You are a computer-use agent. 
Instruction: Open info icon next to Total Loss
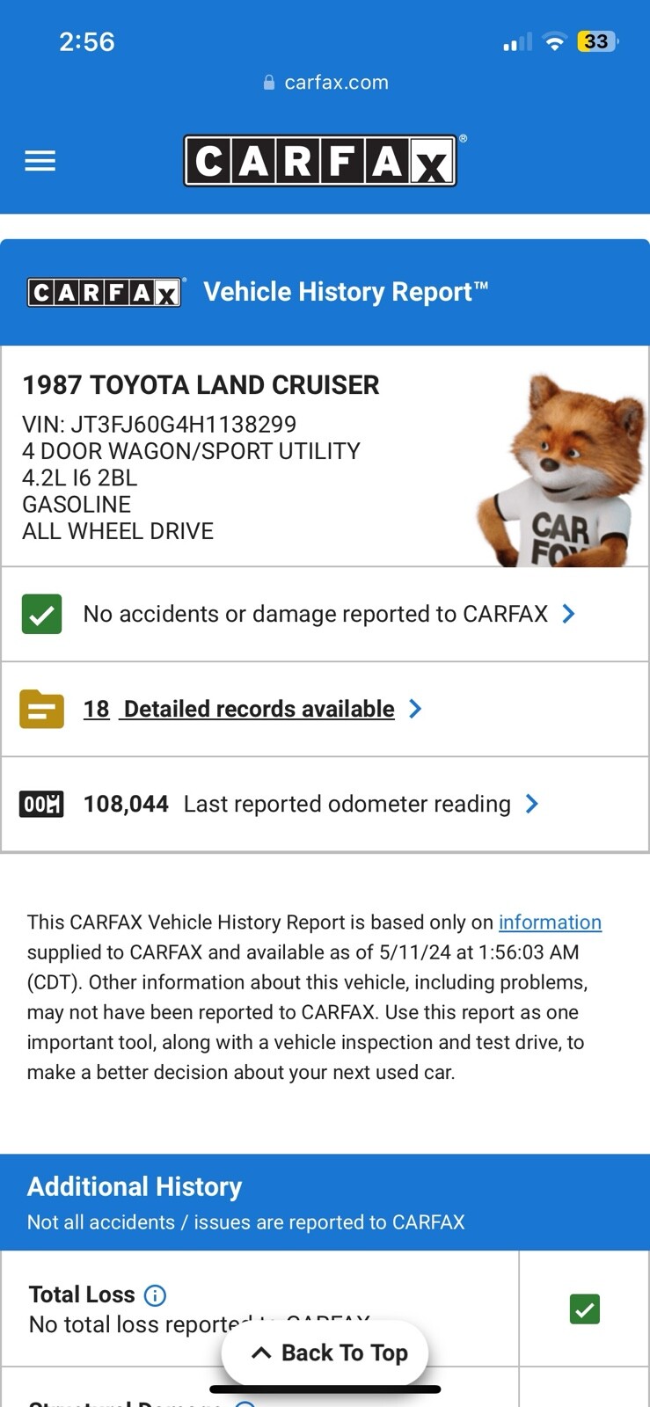(155, 1295)
